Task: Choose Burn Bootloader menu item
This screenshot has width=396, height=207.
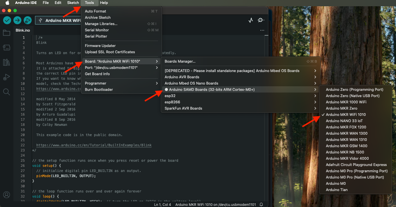Action: tap(121, 89)
